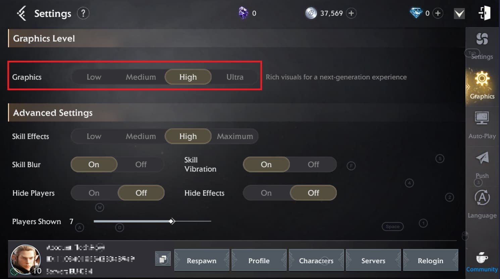Add silver coins with the plus icon

351,13
